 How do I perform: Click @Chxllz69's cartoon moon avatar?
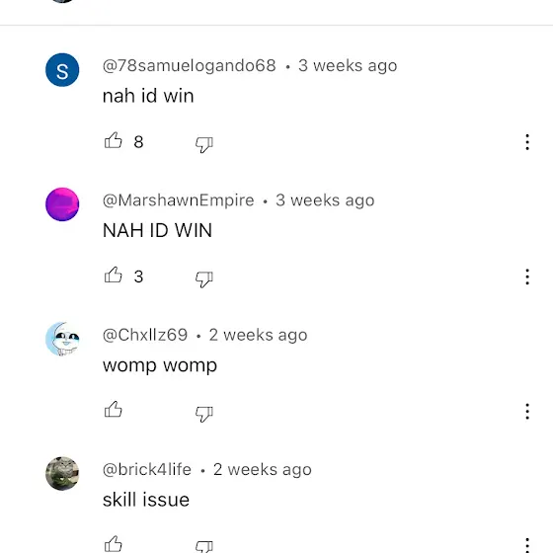point(62,339)
